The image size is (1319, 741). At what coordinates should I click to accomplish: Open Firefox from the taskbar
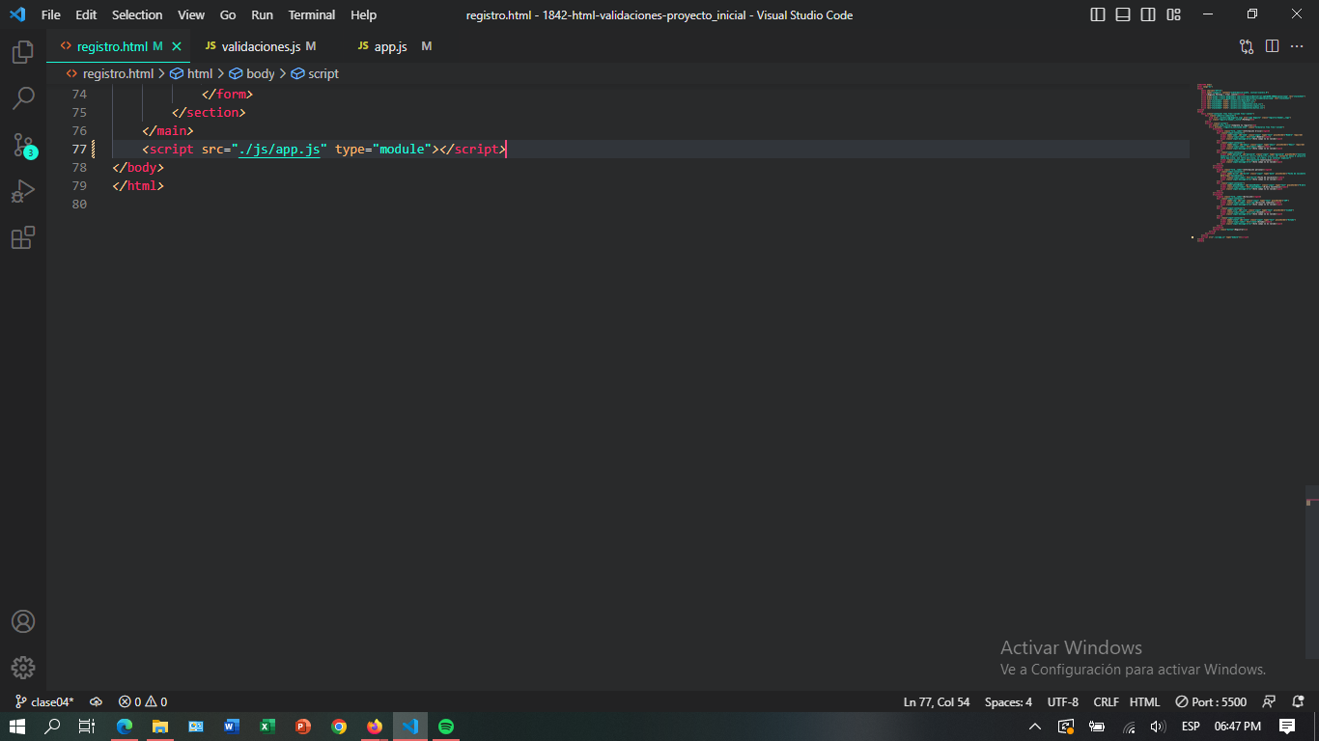[x=375, y=726]
